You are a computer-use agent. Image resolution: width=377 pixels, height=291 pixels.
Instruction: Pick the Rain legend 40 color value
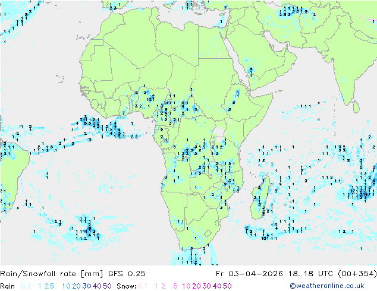pyautogui.click(x=97, y=286)
